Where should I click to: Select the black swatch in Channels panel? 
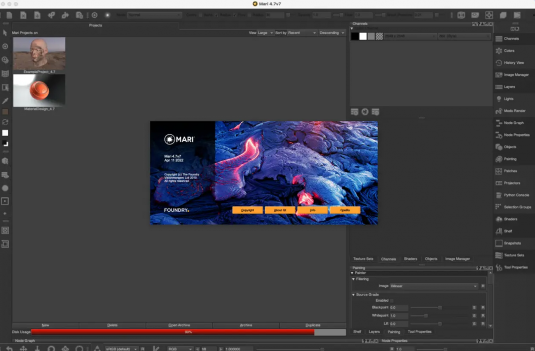(x=355, y=36)
